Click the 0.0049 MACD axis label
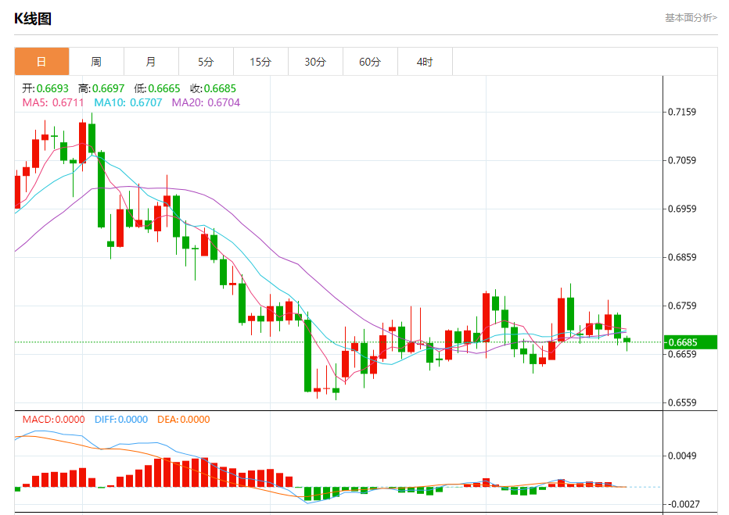 click(x=682, y=456)
